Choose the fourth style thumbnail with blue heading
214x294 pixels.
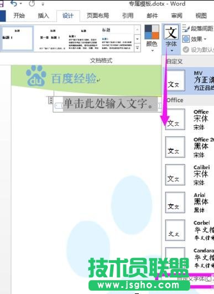[x=117, y=38]
